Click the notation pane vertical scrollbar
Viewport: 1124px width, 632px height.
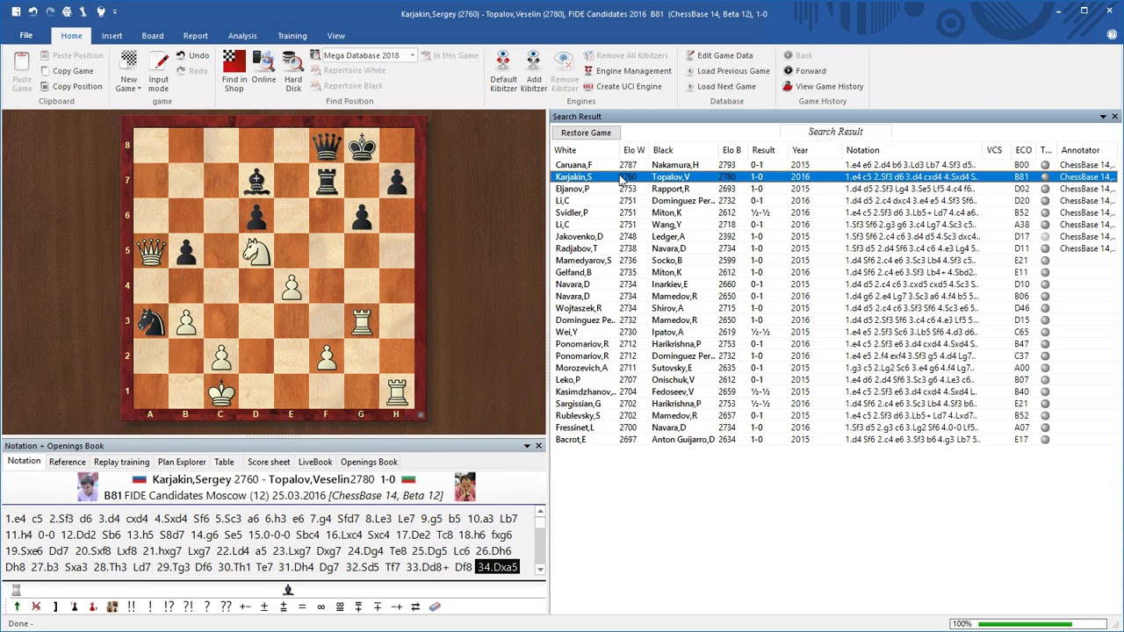[x=540, y=541]
